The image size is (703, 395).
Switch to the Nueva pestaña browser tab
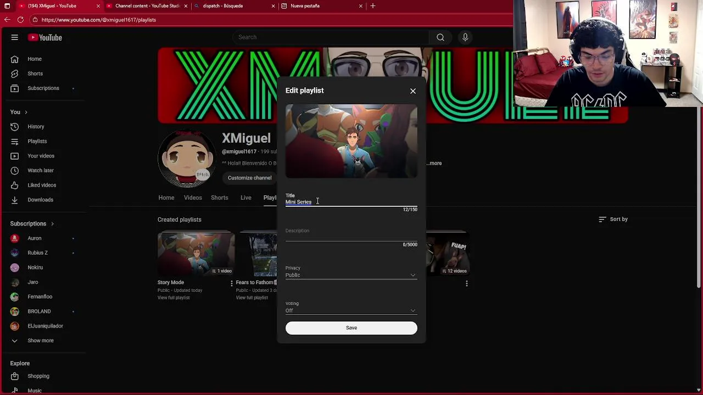tap(322, 5)
